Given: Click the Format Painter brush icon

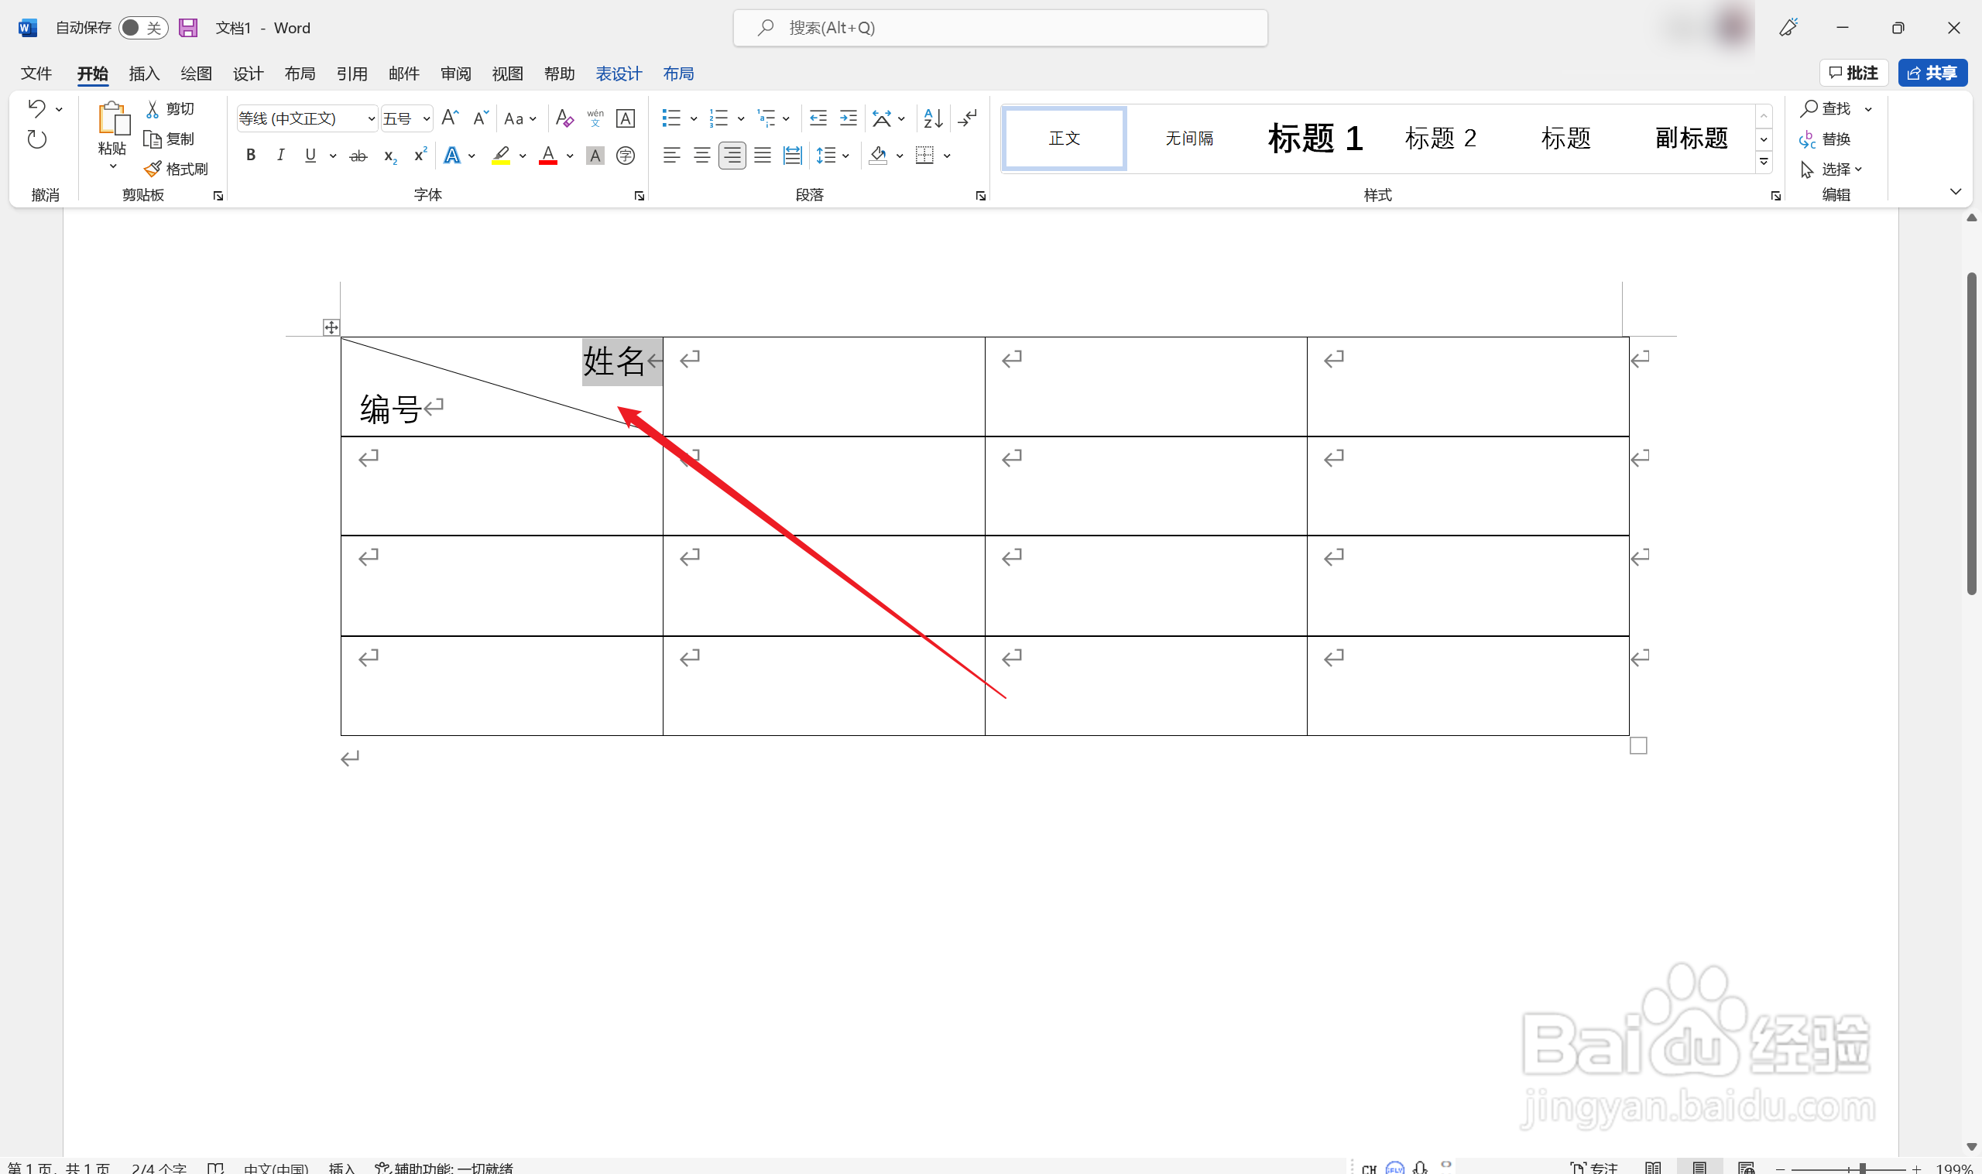Looking at the screenshot, I should pos(152,169).
